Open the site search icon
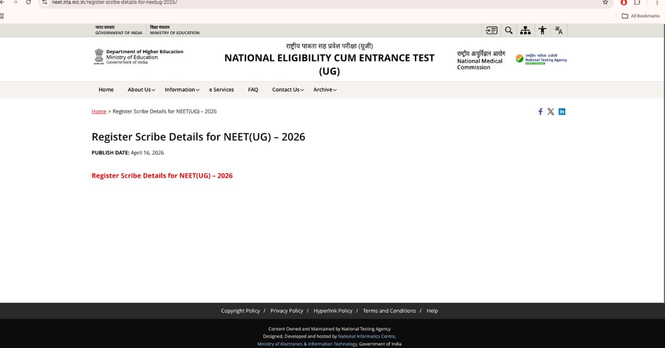Screen dimensions: 665x348 point(509,30)
